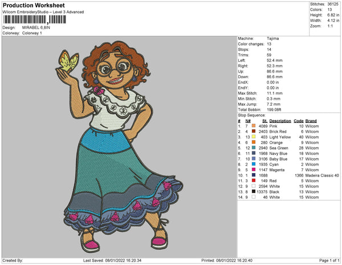Viewport: 342px width, 265px height.
Task: Select the Orange thread color swatch
Action: 254,142
